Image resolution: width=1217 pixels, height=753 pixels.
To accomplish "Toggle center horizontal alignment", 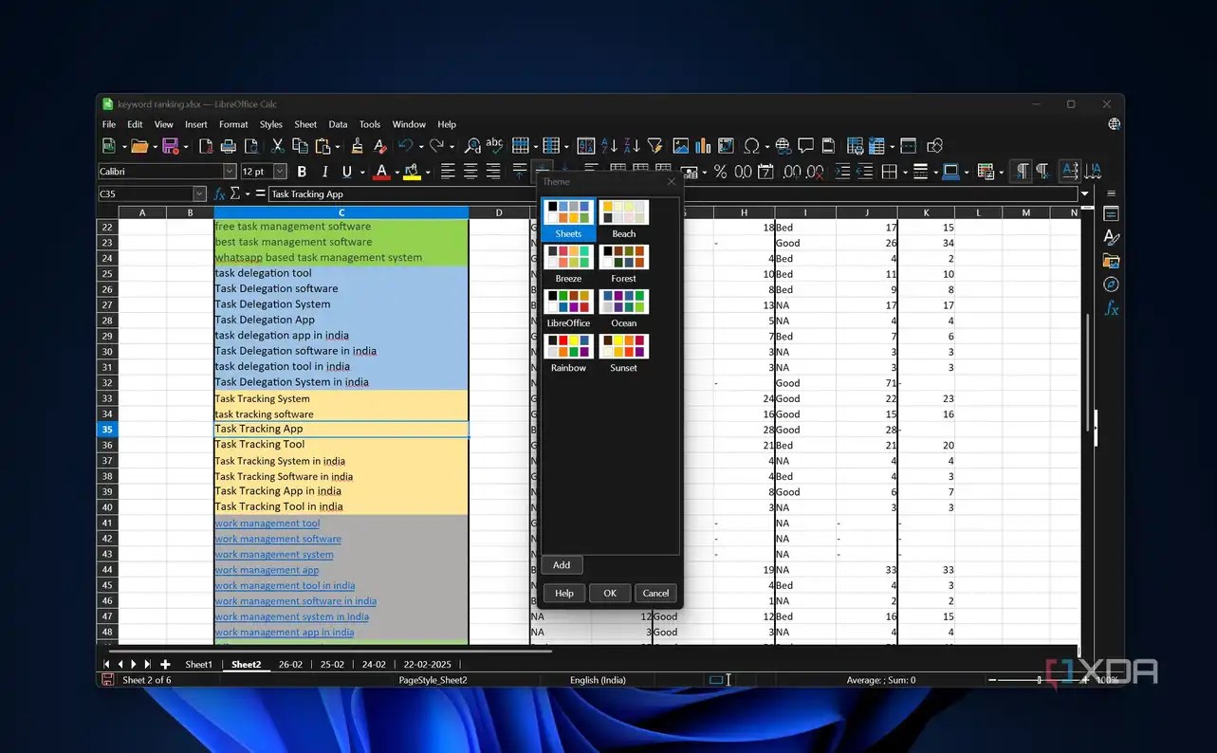I will click(470, 172).
